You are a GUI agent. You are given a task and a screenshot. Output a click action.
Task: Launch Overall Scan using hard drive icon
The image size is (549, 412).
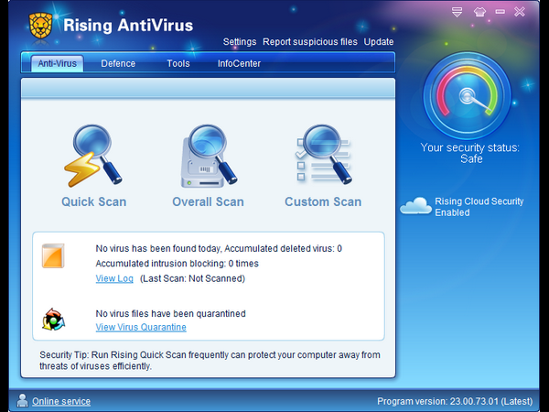[x=209, y=157]
